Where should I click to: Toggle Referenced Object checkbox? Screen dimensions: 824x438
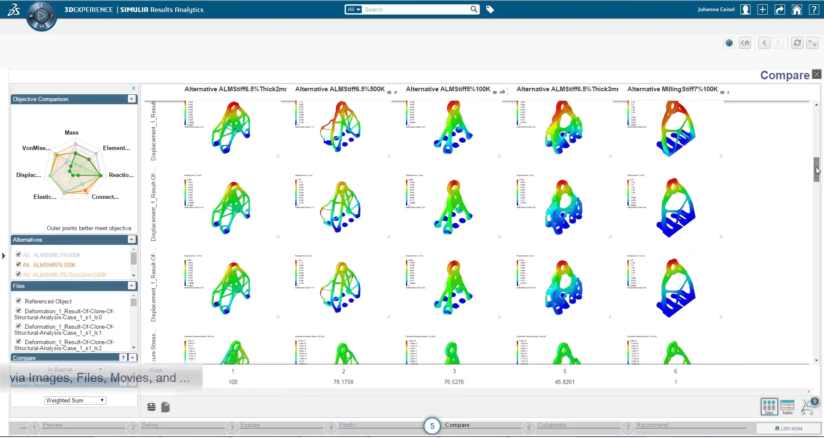[18, 301]
